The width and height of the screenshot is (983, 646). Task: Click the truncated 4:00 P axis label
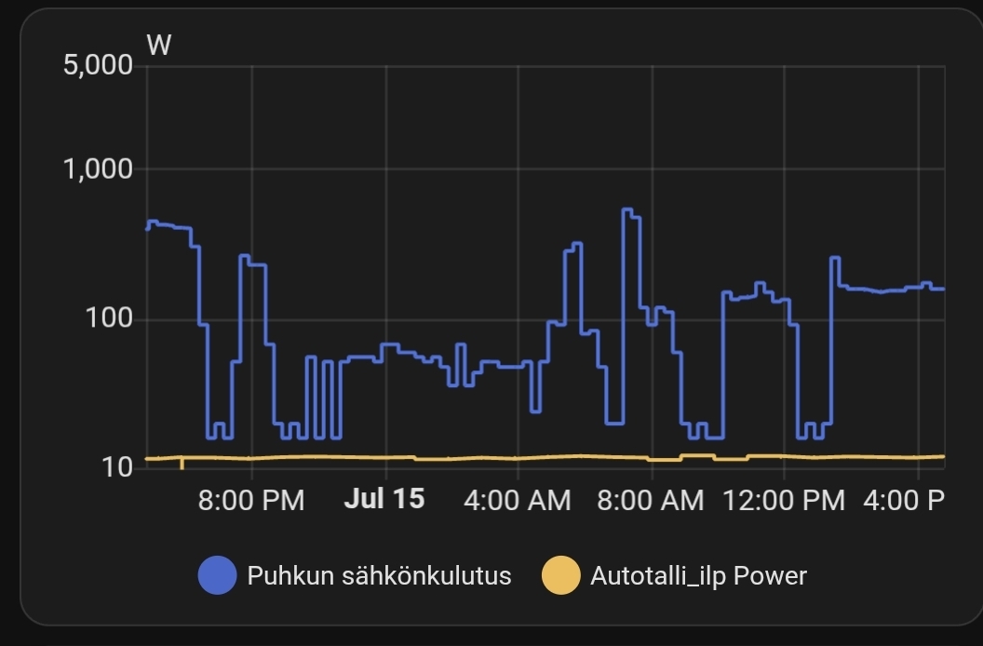[x=903, y=501]
